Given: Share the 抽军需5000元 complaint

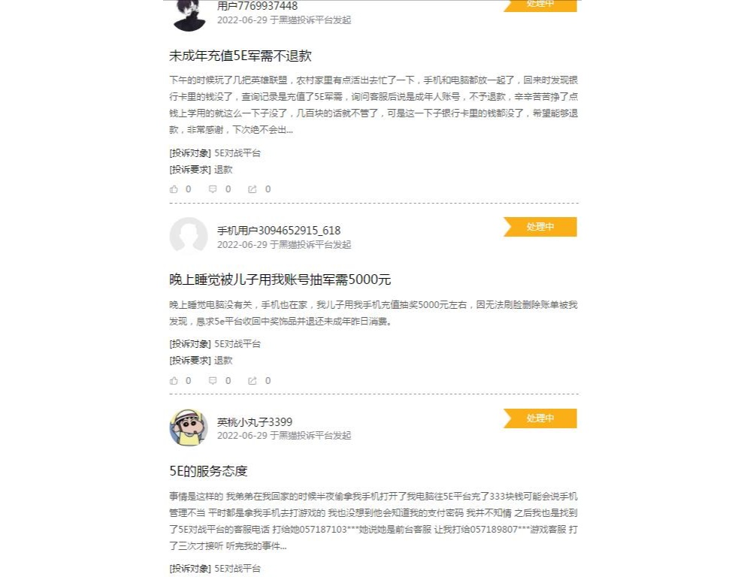Looking at the screenshot, I should click(253, 381).
